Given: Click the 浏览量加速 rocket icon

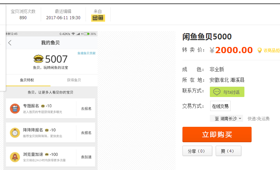Looking at the screenshot, I should tap(15, 157).
